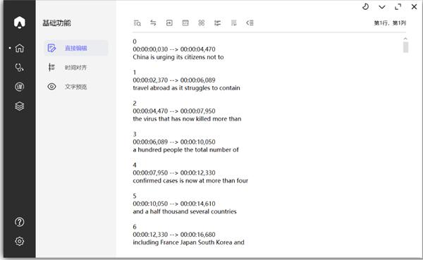Open the settings gear icon
The height and width of the screenshot is (260, 423).
coord(20,241)
